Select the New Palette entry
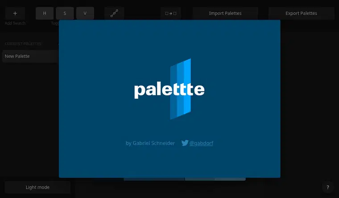This screenshot has width=339, height=198. click(30, 56)
